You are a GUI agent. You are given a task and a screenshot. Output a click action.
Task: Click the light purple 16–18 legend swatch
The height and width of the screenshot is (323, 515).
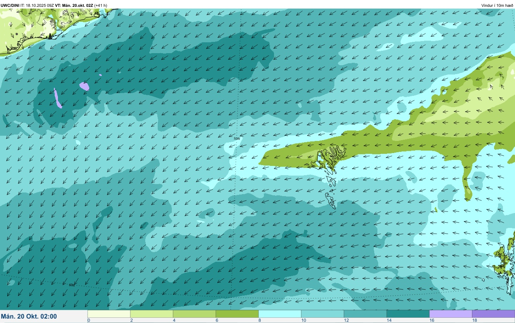pos(451,314)
